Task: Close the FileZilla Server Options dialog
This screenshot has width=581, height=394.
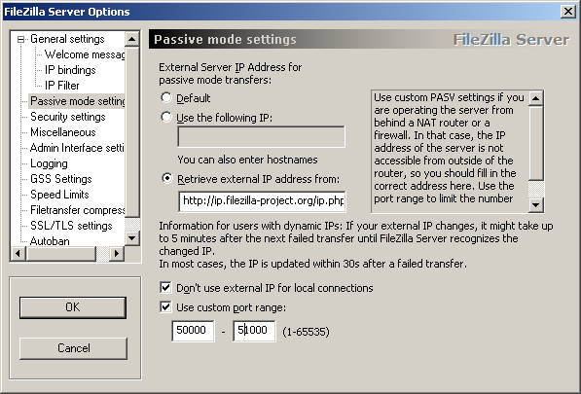Action: click(x=567, y=12)
